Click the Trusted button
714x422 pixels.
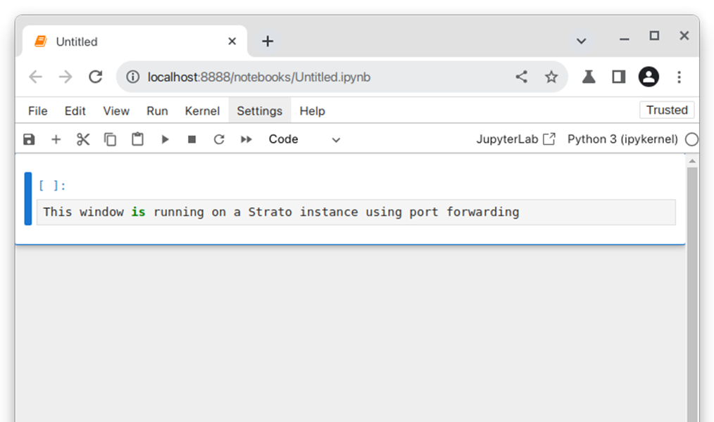[x=666, y=110]
